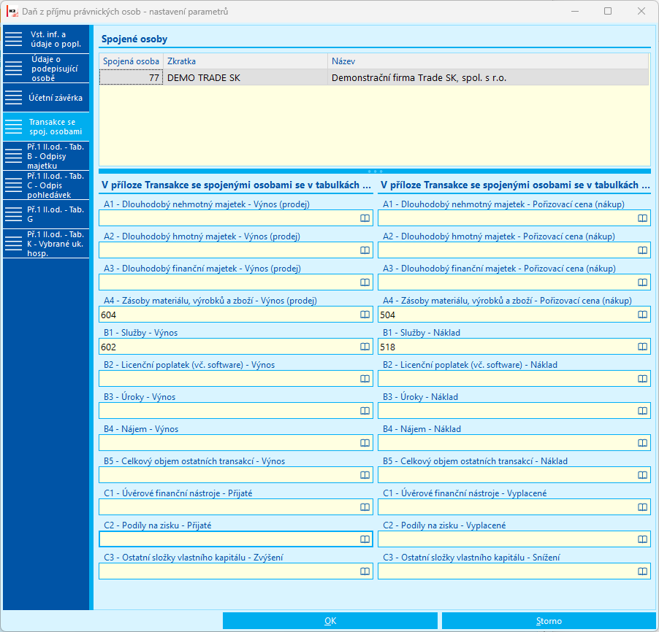Switch to Vst. inf. a údaje o popl. tab
This screenshot has height=632, width=659.
[x=46, y=39]
